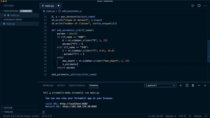Viewport: 210px width, 118px height.
Task: Click the editor vertical scrollbar thumb
Action: tap(209, 51)
